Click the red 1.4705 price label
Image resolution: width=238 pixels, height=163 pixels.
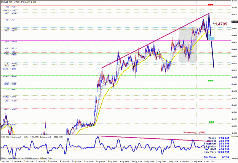221,24
